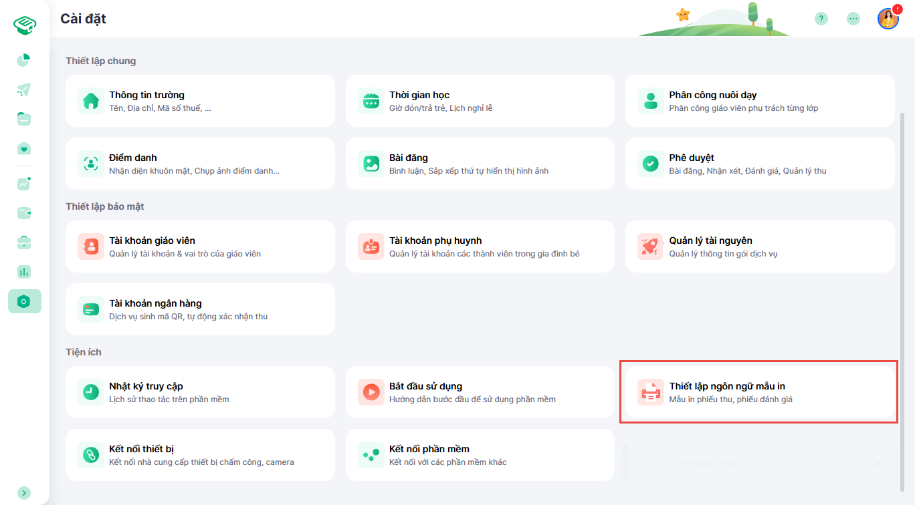Screen dimensions: 915x505
Task: Open the pie chart dashboard in sidebar
Action: 24,61
